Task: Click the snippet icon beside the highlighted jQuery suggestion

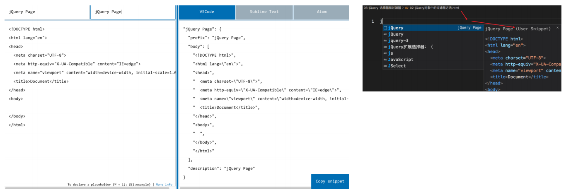Action: pyautogui.click(x=385, y=28)
